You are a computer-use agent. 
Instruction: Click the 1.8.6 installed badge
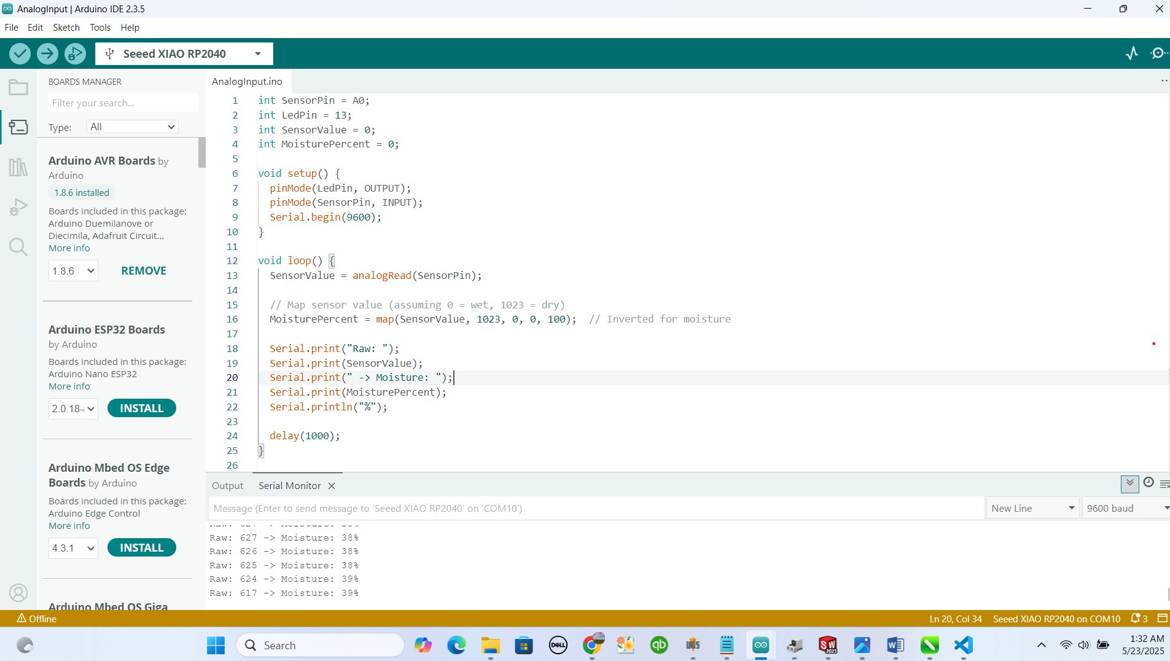(82, 193)
